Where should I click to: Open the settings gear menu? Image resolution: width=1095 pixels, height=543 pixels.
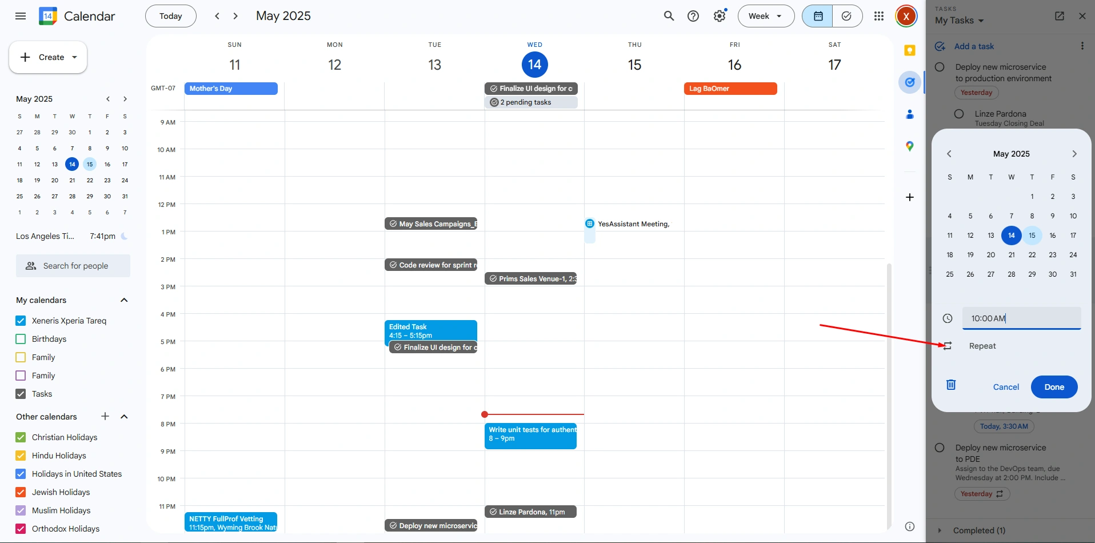click(720, 16)
